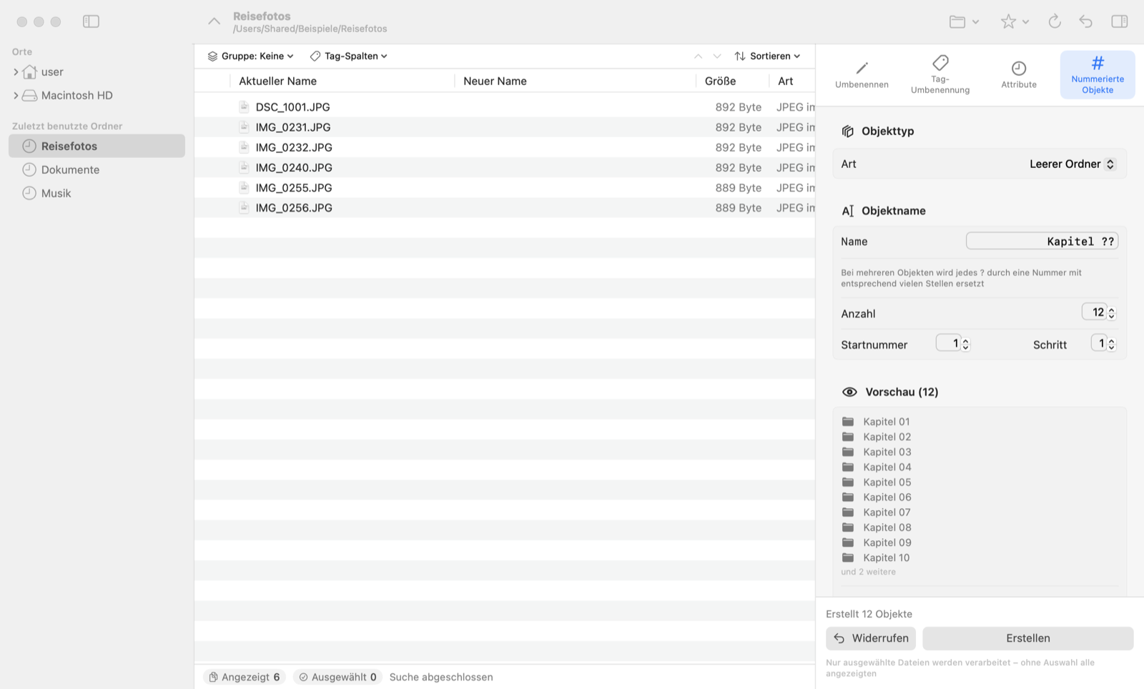The width and height of the screenshot is (1144, 689).
Task: Select the file IMG_0232.JPG
Action: tap(294, 147)
